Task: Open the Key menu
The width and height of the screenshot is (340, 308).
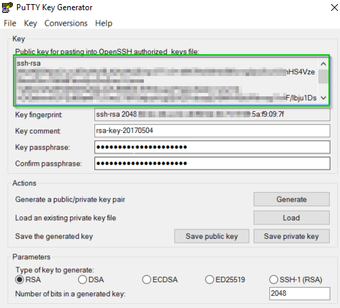Action: click(x=31, y=23)
